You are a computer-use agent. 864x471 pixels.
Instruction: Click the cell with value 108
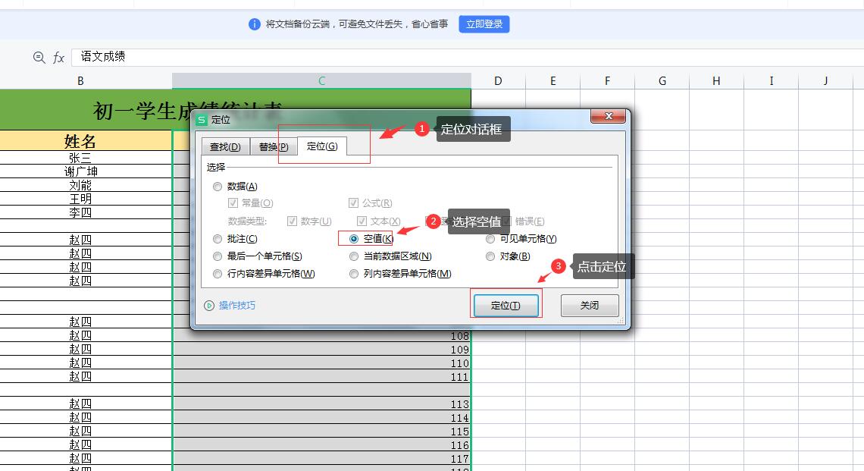[x=322, y=335]
